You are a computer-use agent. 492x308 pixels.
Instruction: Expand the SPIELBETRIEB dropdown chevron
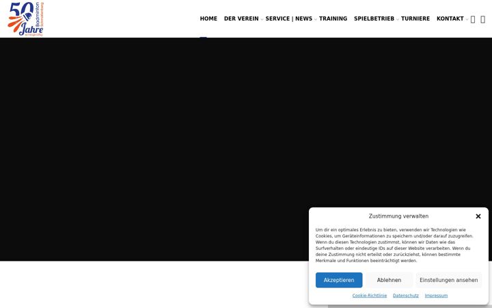click(x=398, y=19)
